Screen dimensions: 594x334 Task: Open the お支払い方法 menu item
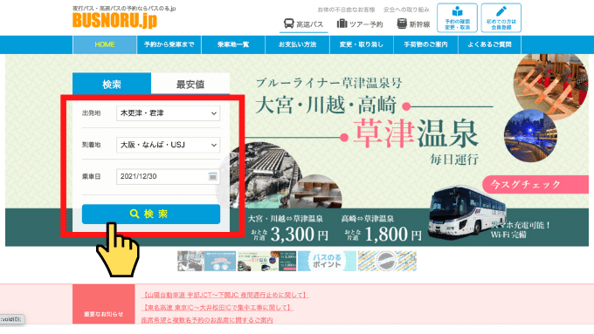(298, 44)
